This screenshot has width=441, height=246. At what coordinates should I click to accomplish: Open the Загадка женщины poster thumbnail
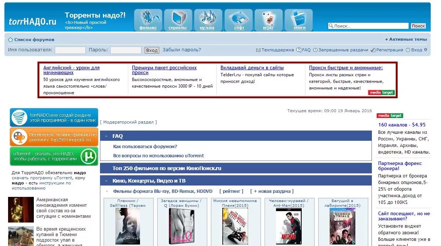[x=181, y=226]
